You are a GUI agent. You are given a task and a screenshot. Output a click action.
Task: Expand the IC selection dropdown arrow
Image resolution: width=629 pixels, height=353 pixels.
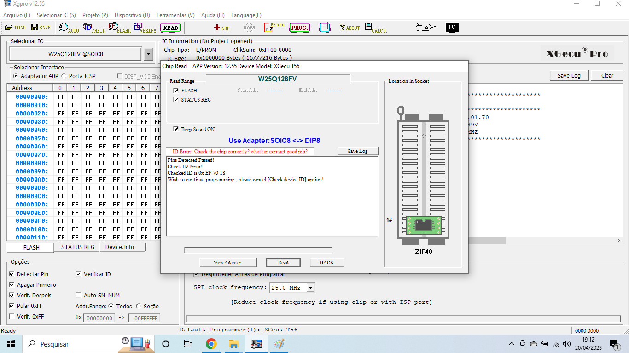tap(148, 54)
